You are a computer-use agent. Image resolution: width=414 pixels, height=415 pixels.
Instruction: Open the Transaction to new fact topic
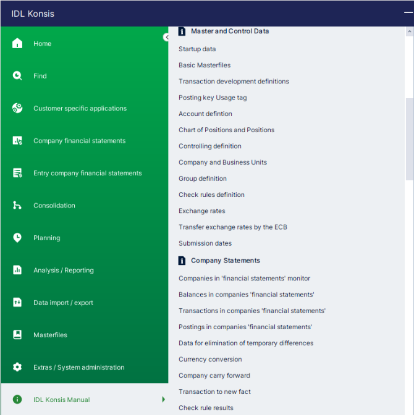tap(214, 392)
